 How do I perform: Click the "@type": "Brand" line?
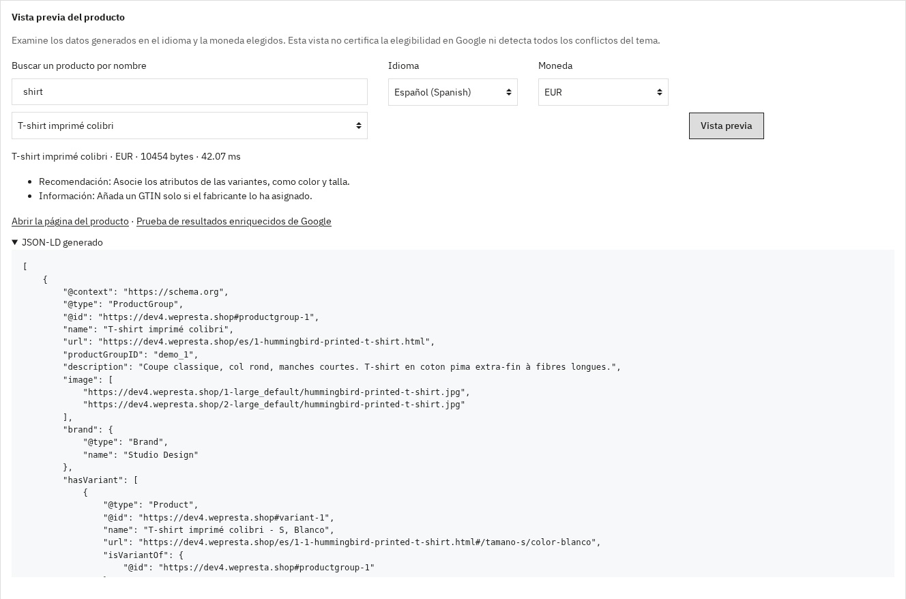[126, 442]
